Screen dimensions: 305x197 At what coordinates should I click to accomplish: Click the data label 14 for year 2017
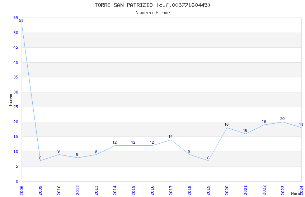(170, 136)
